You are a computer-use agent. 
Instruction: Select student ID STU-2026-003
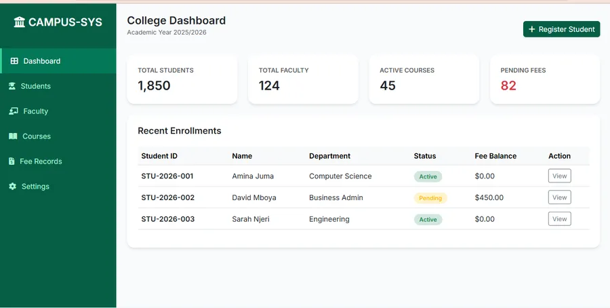tap(167, 219)
